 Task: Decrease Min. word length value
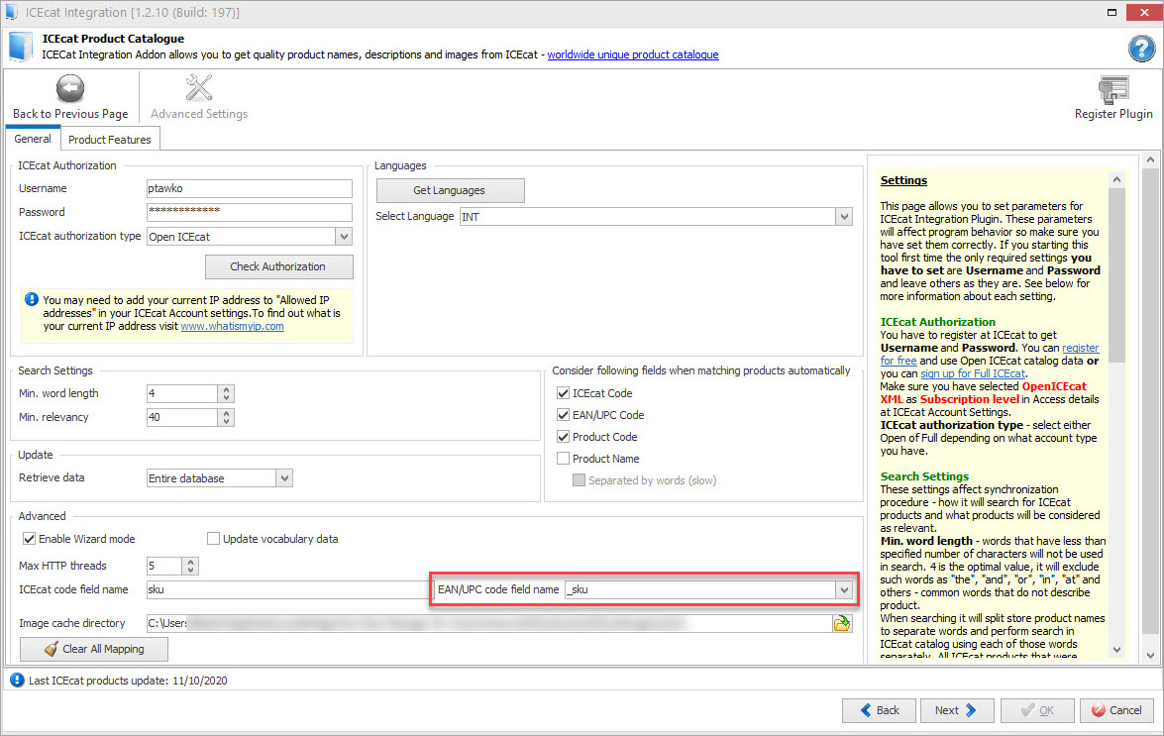pos(227,397)
